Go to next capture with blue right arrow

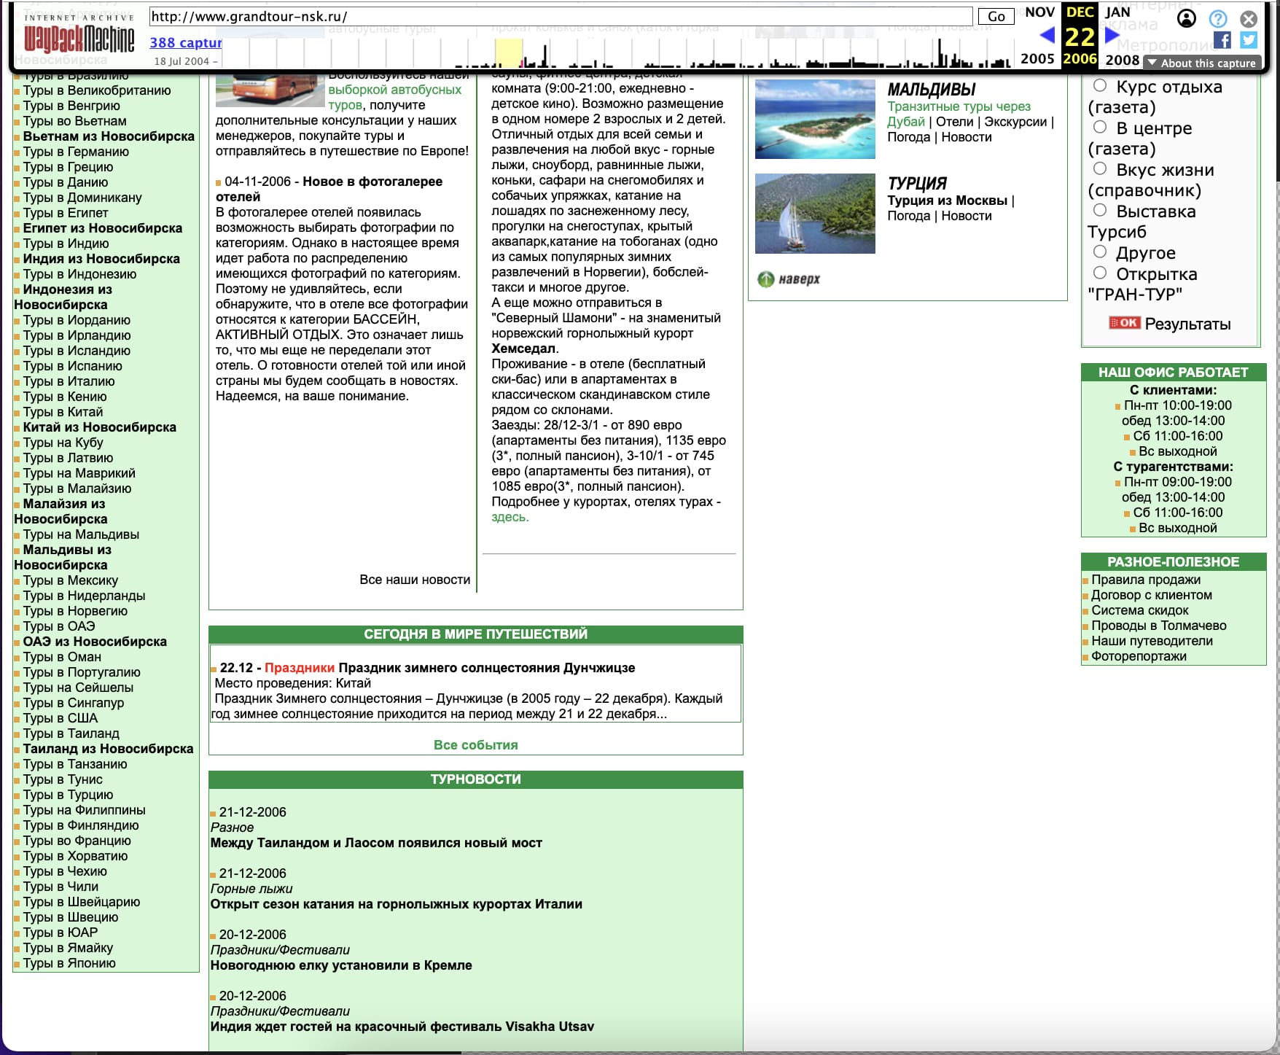click(x=1112, y=34)
